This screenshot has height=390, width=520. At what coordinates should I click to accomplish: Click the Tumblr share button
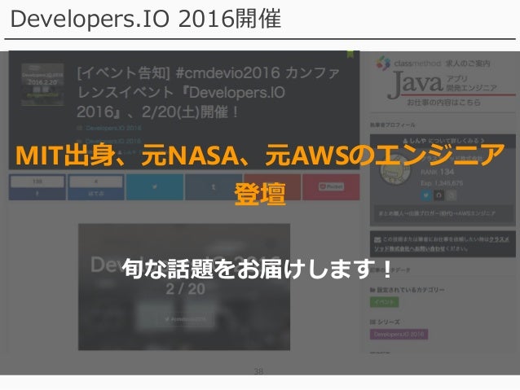[214, 187]
